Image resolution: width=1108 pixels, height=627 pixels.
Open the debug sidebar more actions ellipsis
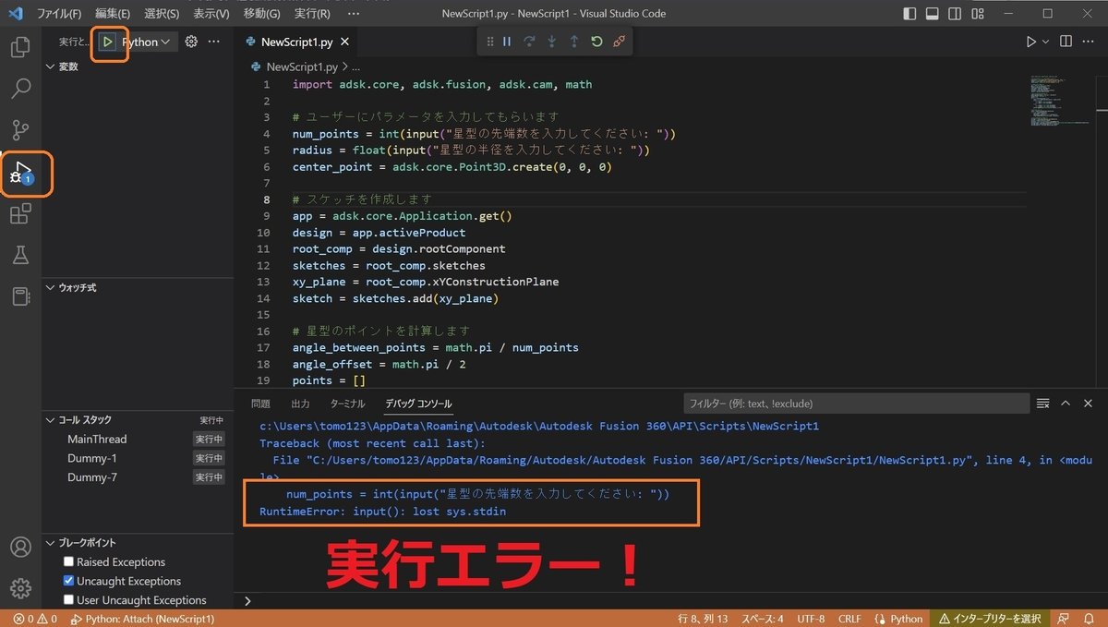pos(214,42)
